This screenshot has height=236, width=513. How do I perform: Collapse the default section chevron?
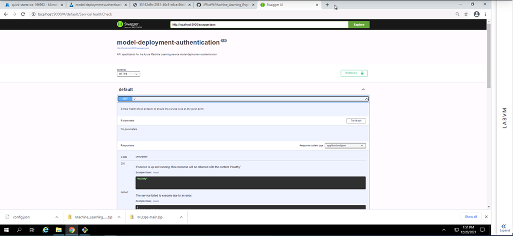(x=363, y=90)
